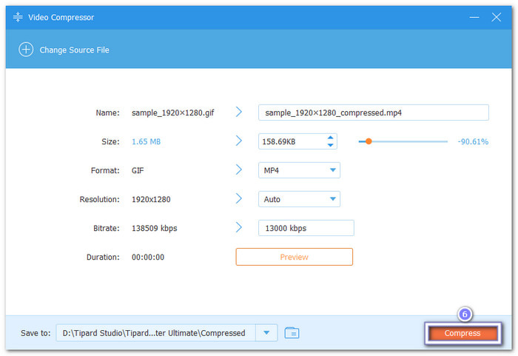Screen dimensions: 518x356
Task: Click the source name sample_1920×1280.gif
Action: (172, 112)
